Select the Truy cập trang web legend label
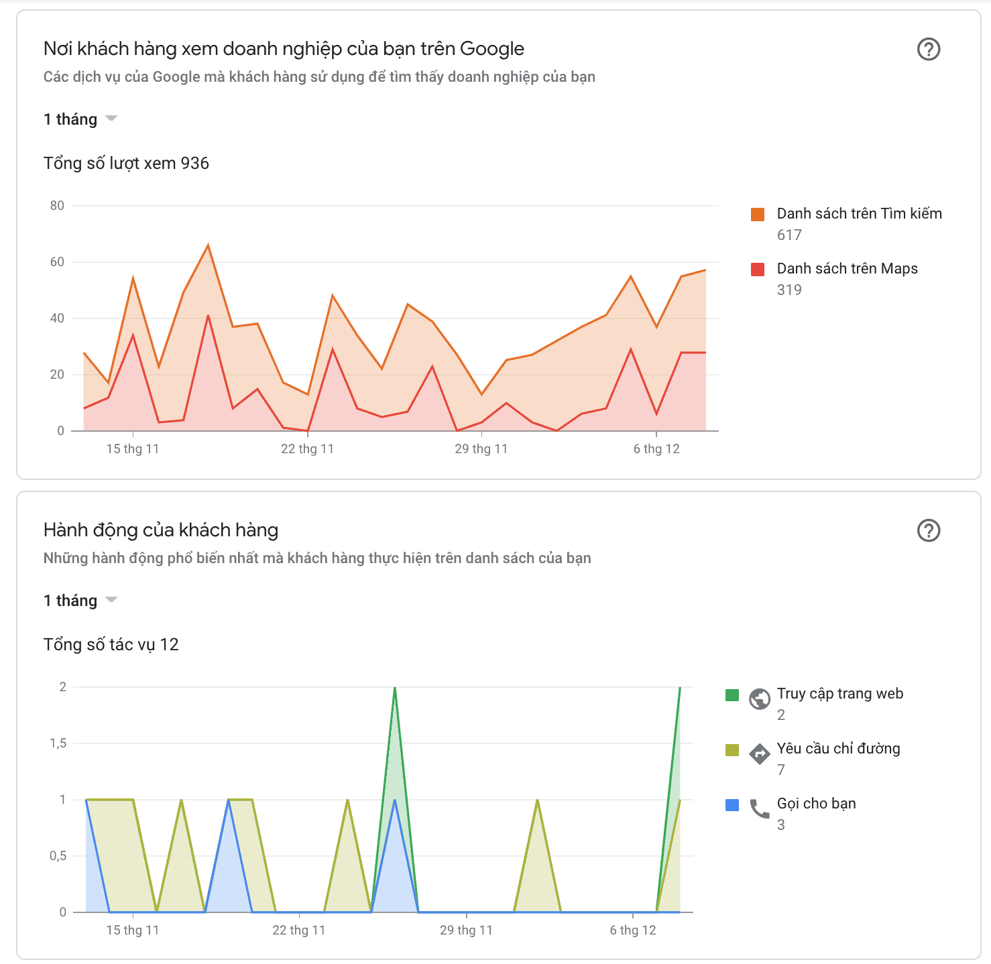This screenshot has width=991, height=964. (839, 694)
